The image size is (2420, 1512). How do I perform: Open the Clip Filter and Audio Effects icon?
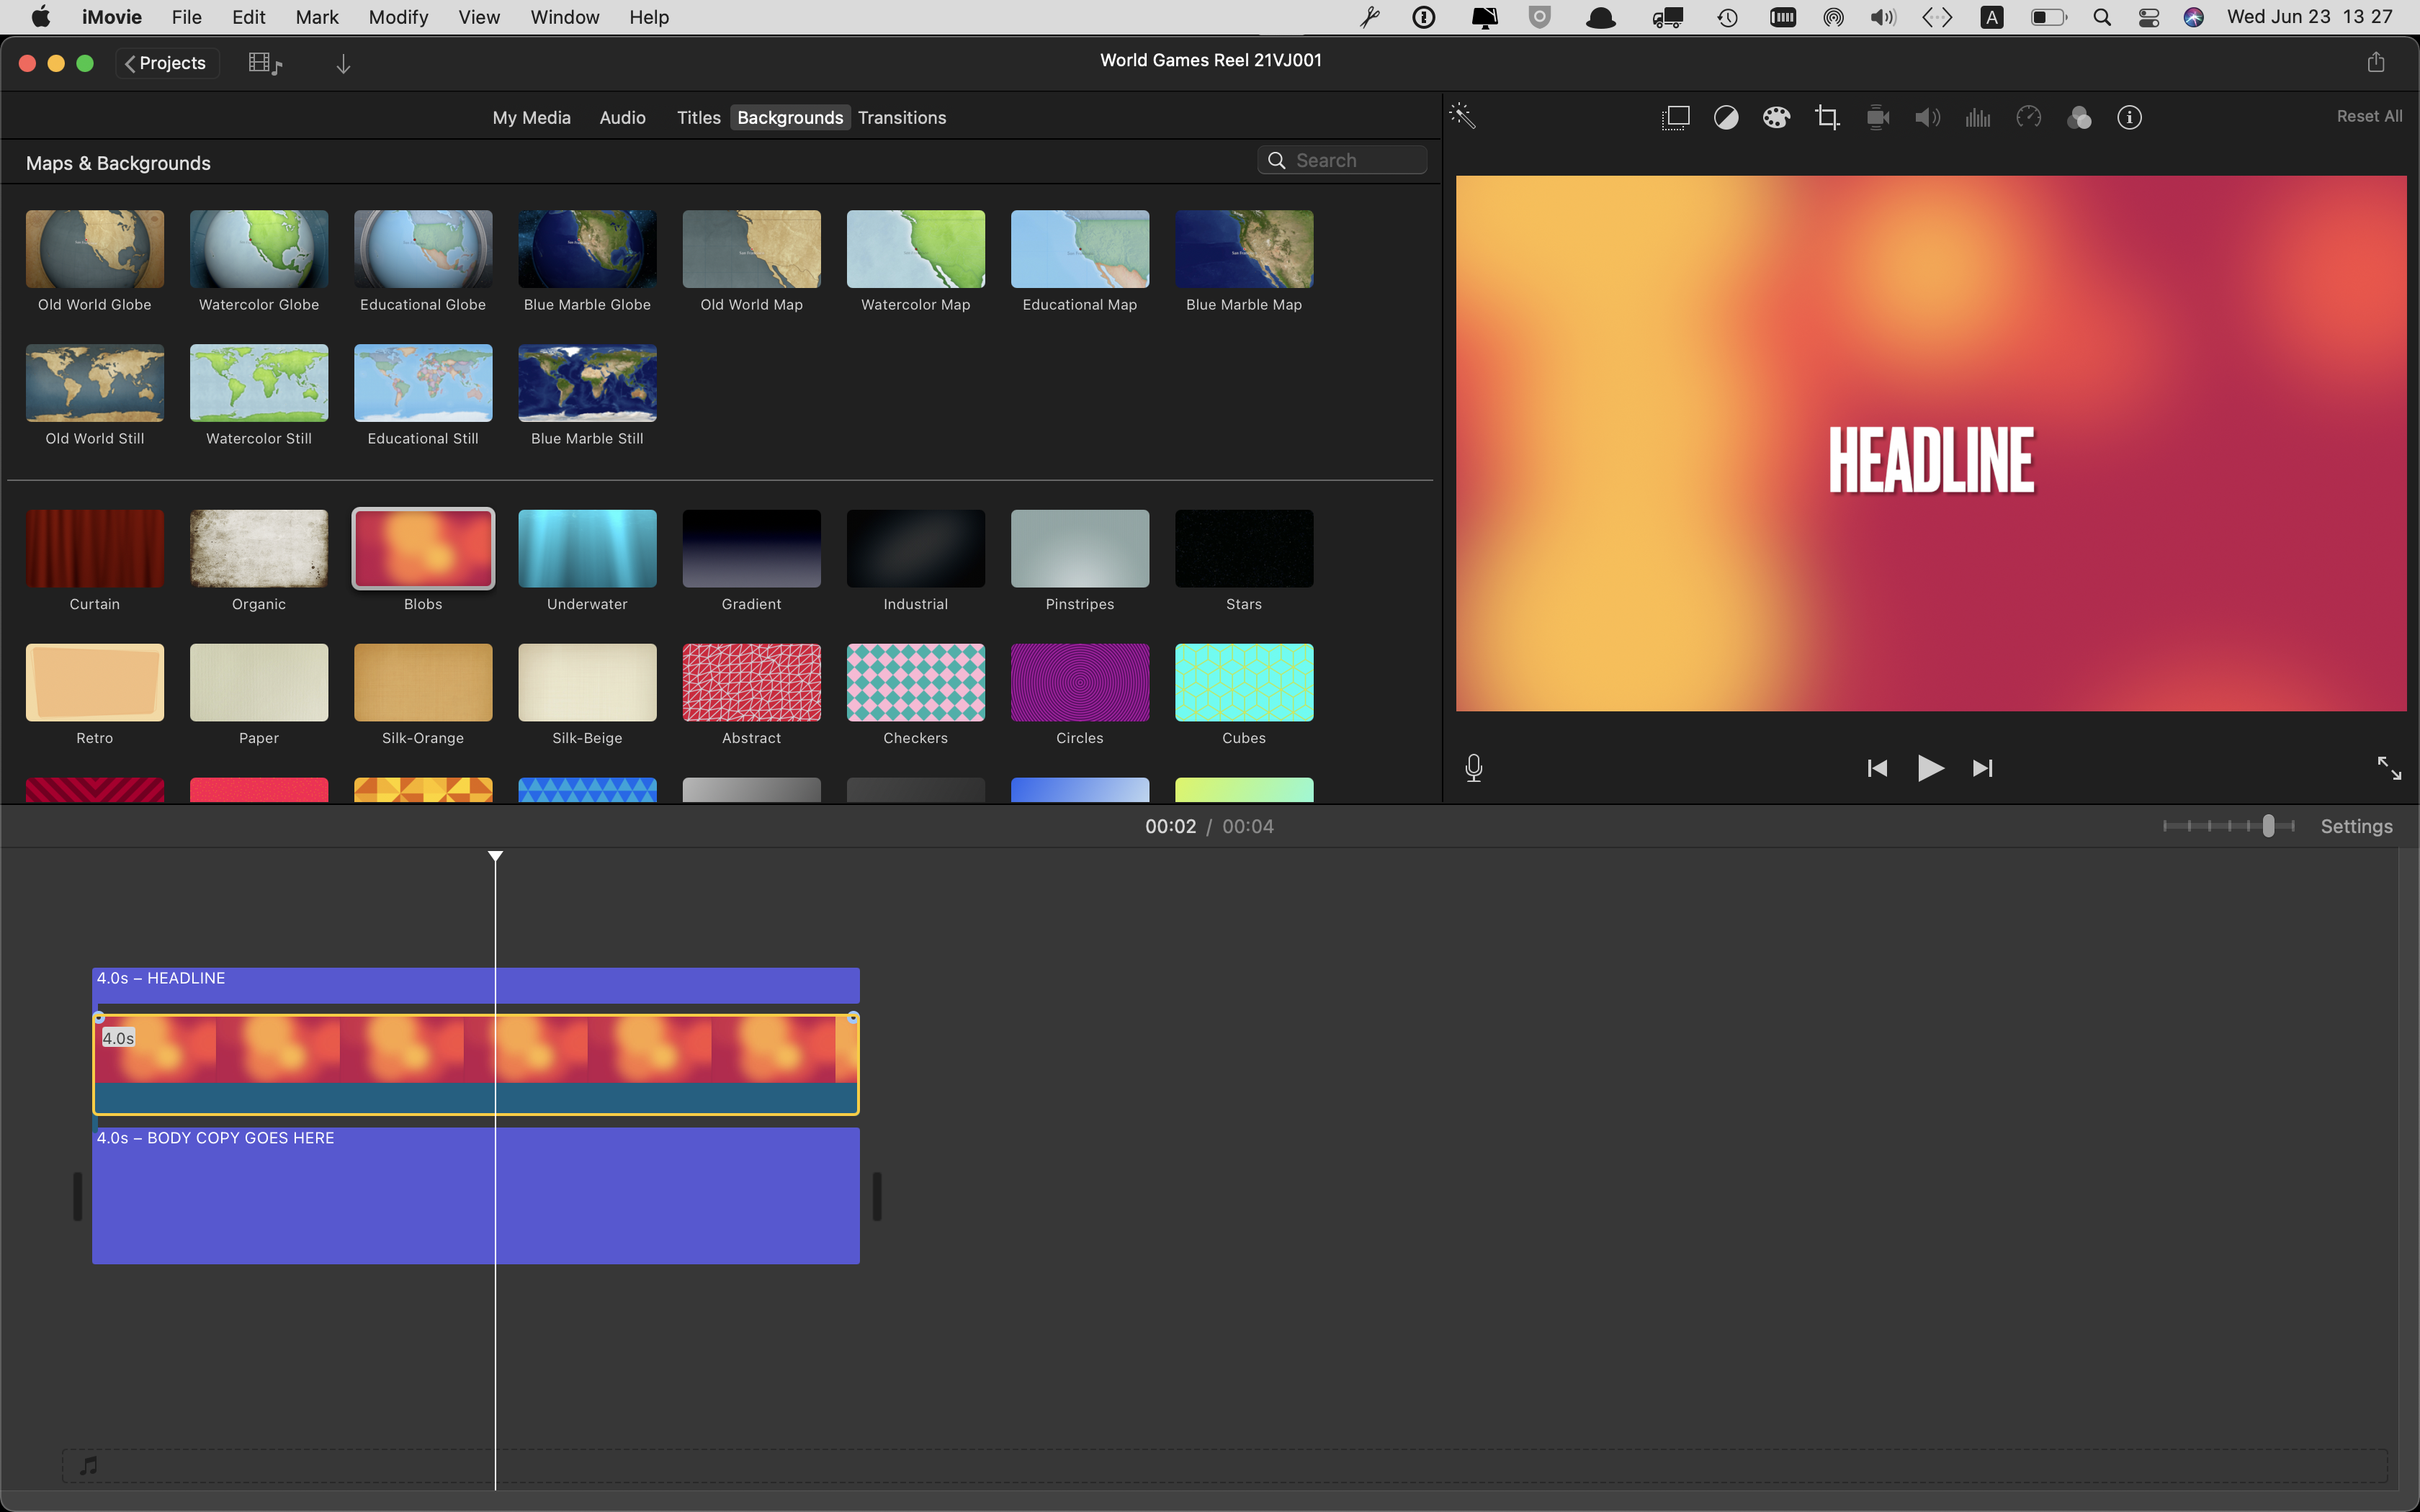pos(2079,118)
